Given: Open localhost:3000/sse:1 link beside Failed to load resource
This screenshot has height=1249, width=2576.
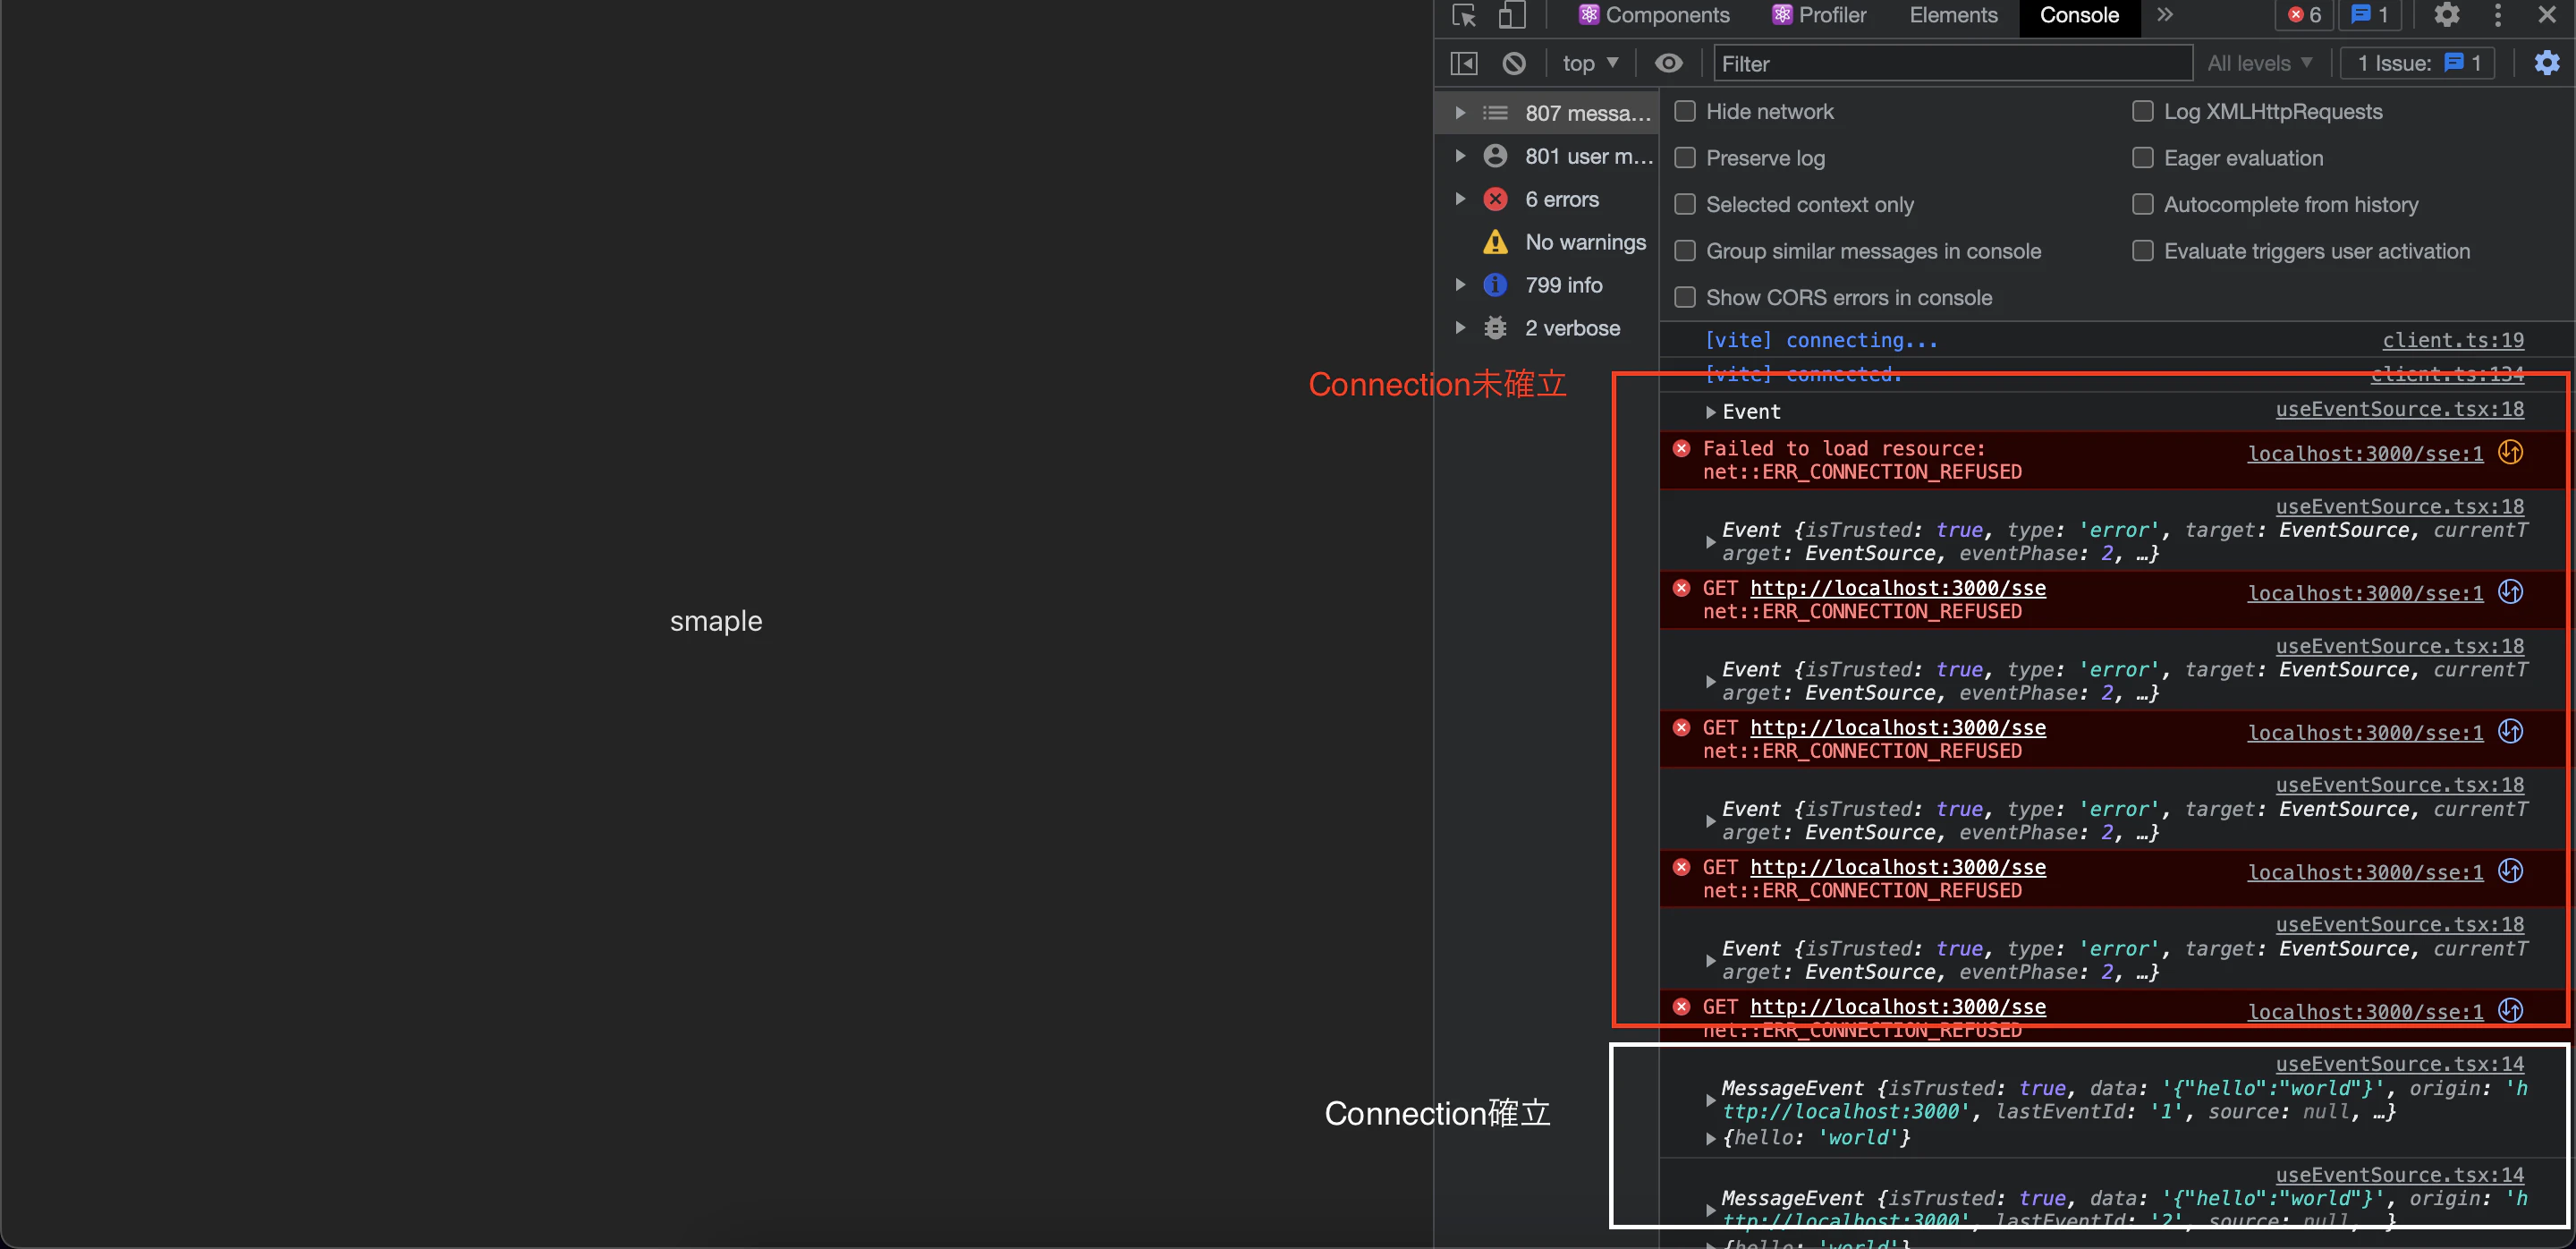Looking at the screenshot, I should (2365, 455).
